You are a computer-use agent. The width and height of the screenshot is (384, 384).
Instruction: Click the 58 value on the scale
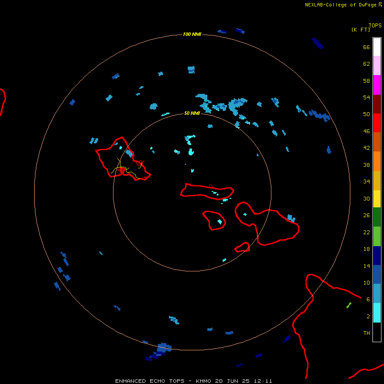pyautogui.click(x=367, y=81)
